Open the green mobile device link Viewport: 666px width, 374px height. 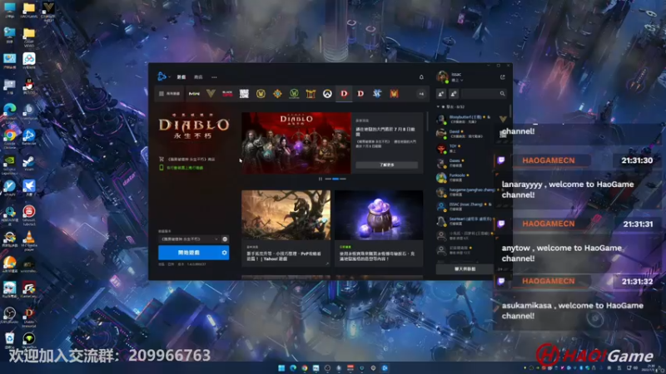click(x=181, y=168)
